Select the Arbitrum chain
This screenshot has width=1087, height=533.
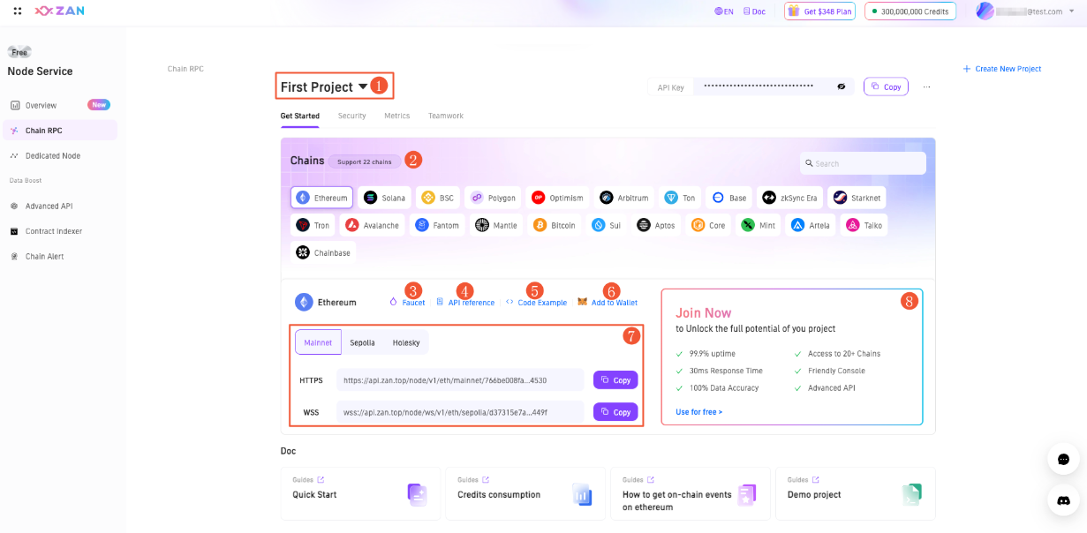(626, 198)
